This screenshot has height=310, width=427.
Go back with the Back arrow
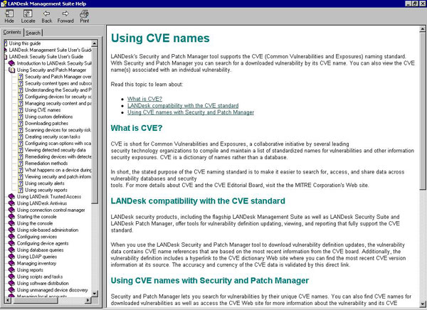[46, 14]
